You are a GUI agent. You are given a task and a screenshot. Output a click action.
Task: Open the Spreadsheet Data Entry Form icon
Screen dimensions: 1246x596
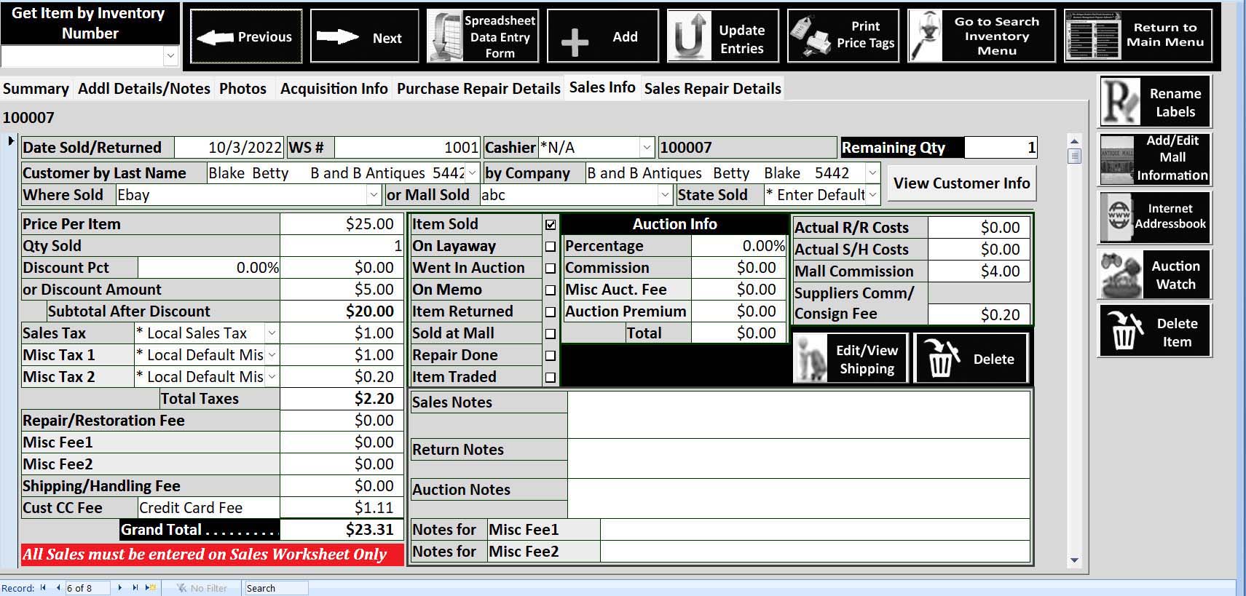coord(445,36)
